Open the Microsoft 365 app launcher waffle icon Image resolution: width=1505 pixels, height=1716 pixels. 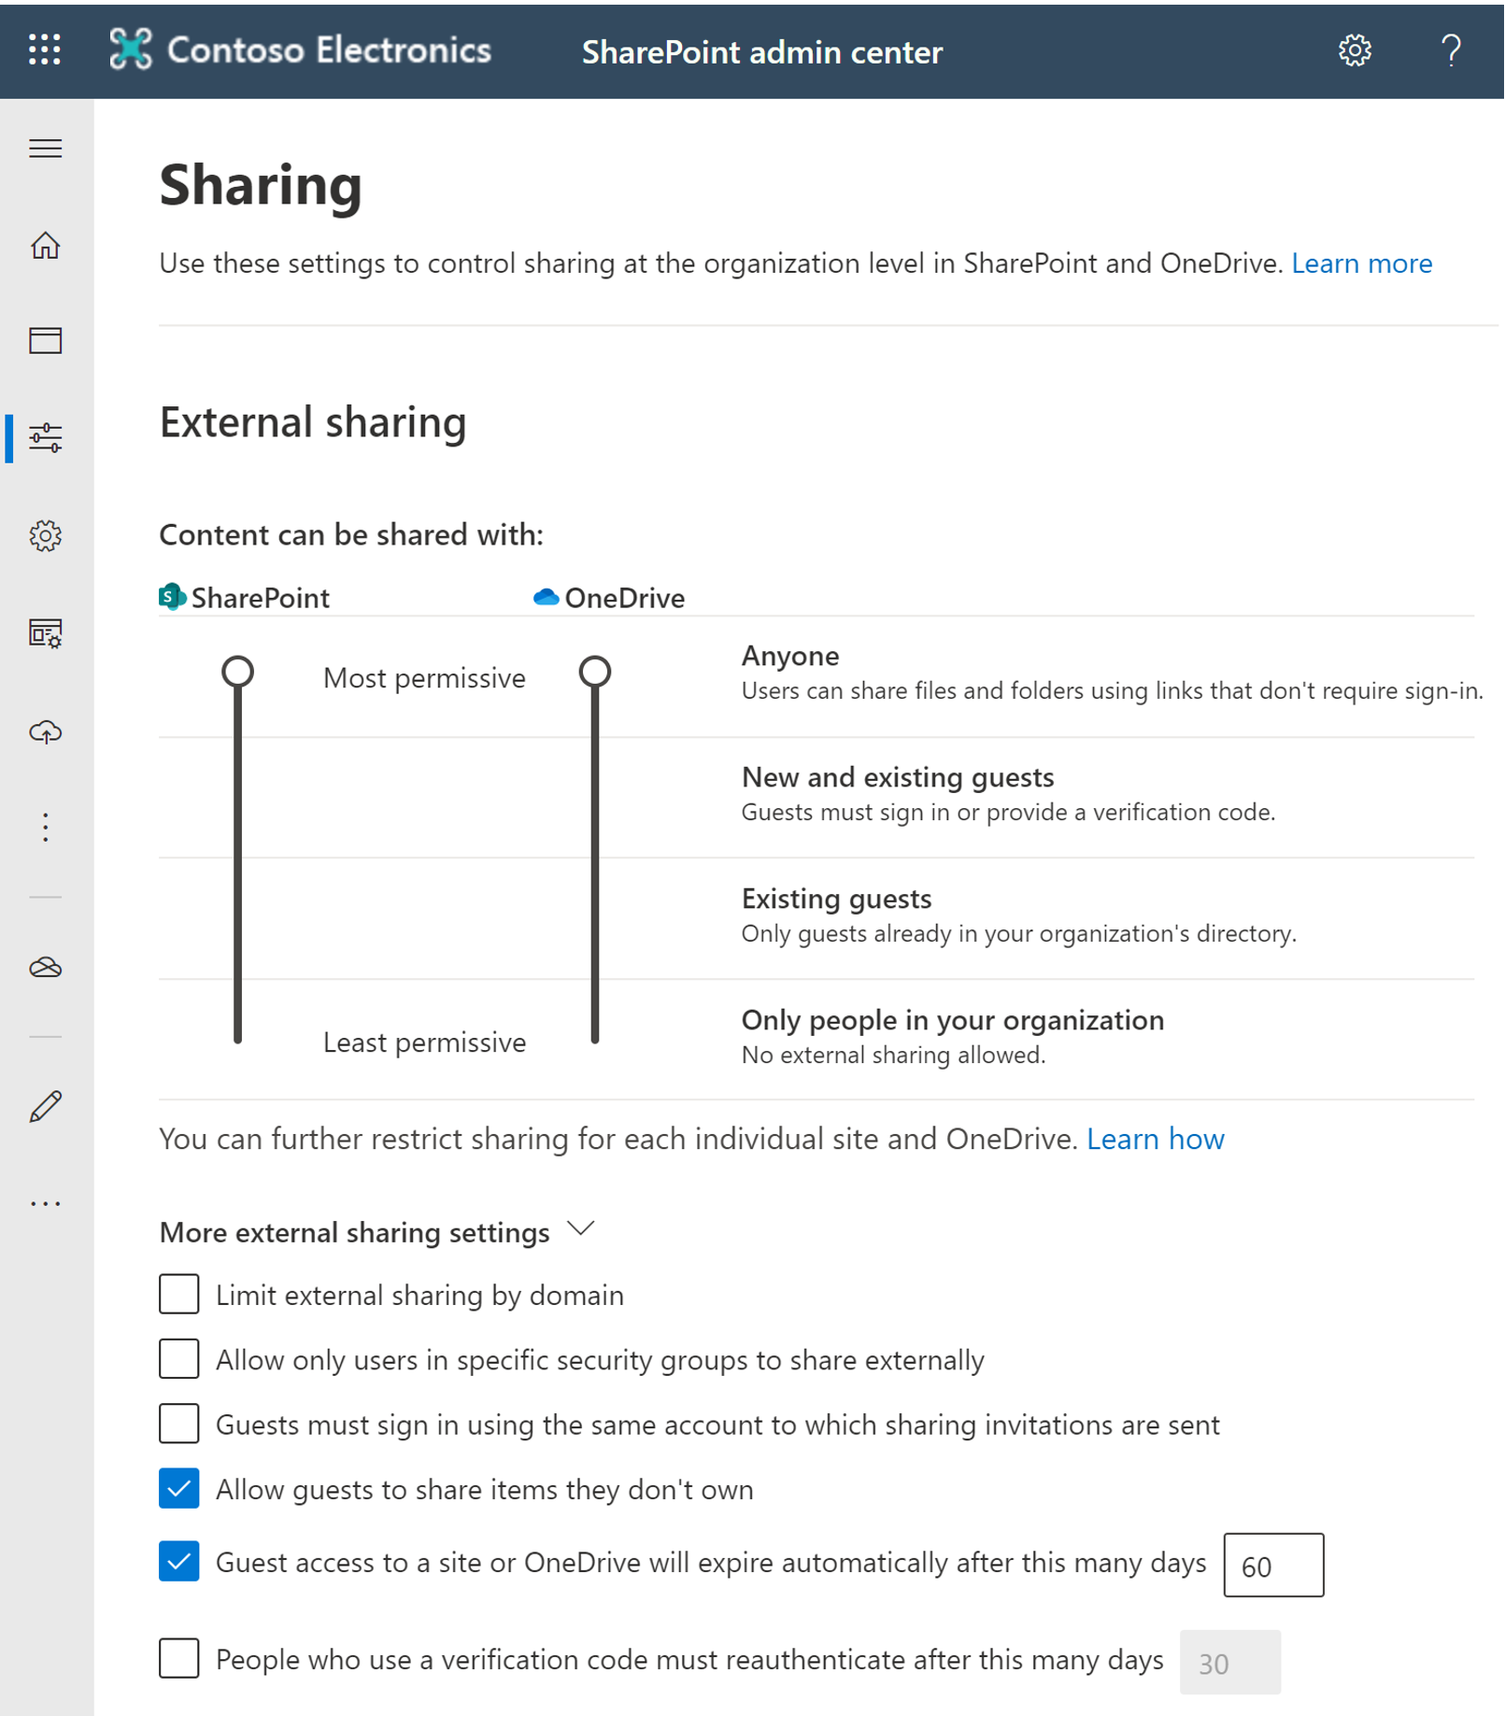[x=44, y=51]
